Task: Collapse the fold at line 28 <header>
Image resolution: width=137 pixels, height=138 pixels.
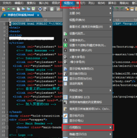Action: point(7,127)
